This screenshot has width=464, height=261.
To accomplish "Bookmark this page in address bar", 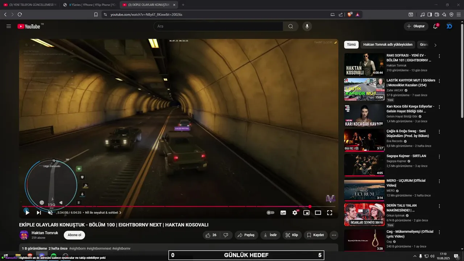I will click(96, 14).
